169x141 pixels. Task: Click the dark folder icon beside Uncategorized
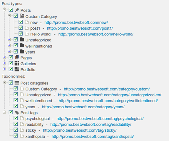[22, 39]
